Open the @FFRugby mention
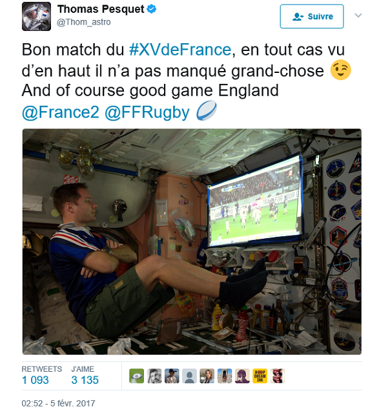 tap(147, 112)
